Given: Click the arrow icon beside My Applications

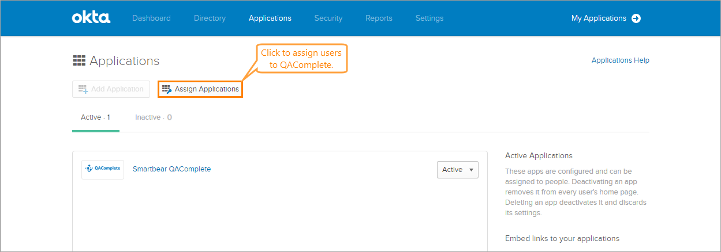Looking at the screenshot, I should (636, 18).
